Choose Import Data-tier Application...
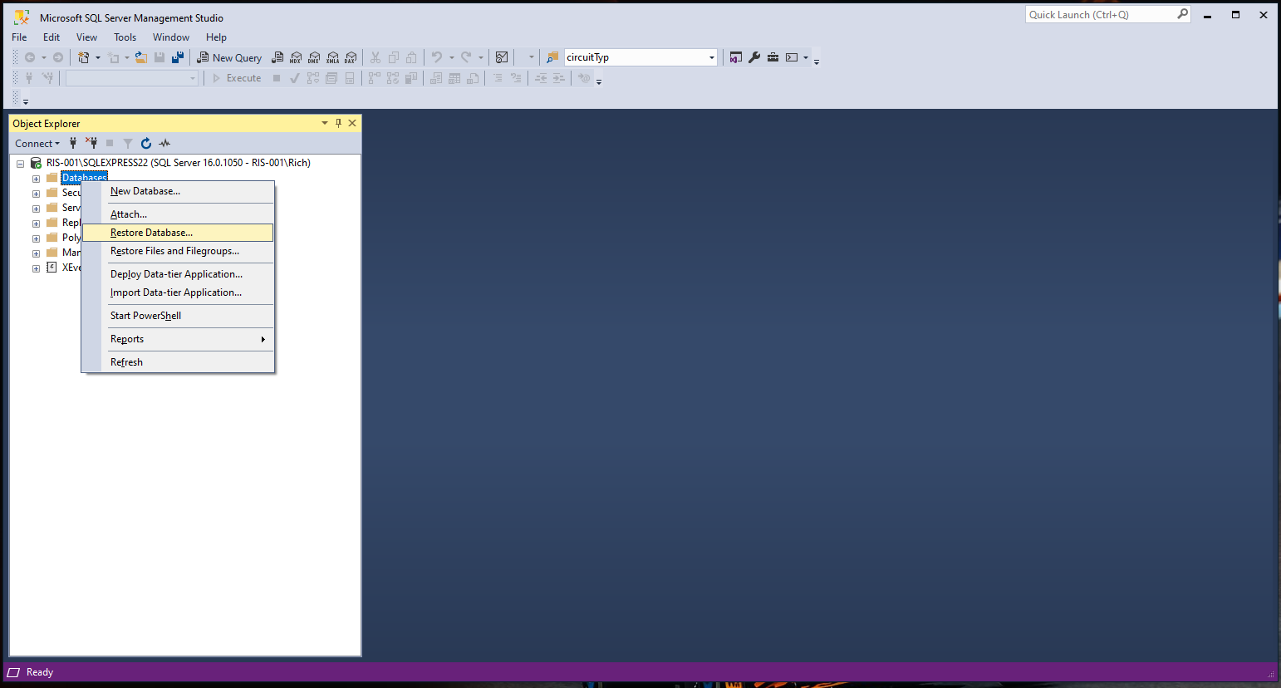 tap(178, 292)
